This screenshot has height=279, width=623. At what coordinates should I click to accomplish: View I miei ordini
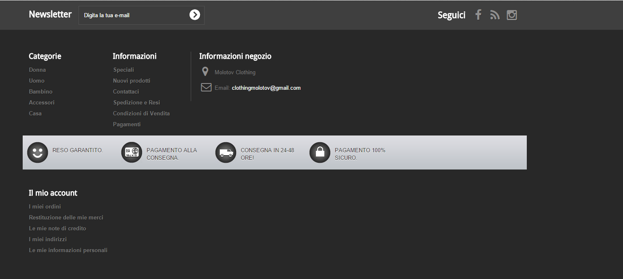pos(45,206)
